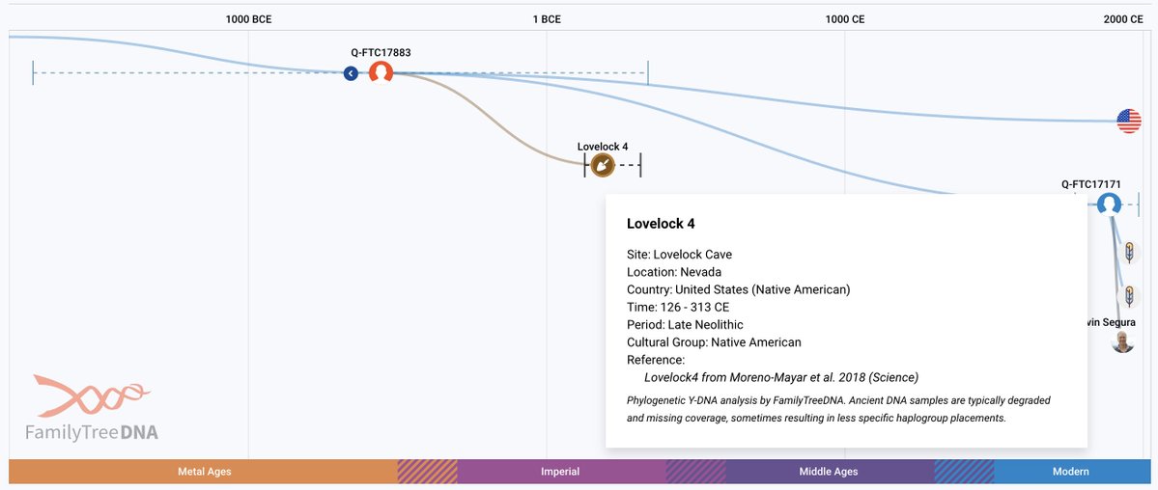Viewport: 1158px width, 490px height.
Task: Open the blue Q-FTC17171 haplogroup node
Action: (1110, 204)
